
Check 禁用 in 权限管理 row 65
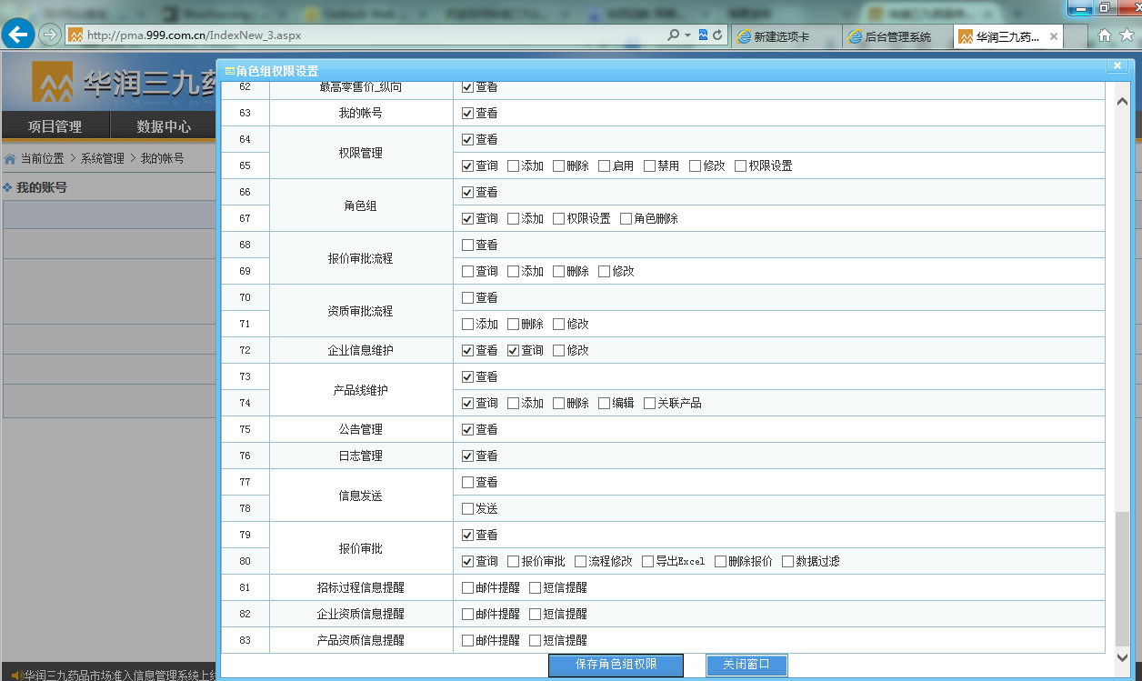649,165
